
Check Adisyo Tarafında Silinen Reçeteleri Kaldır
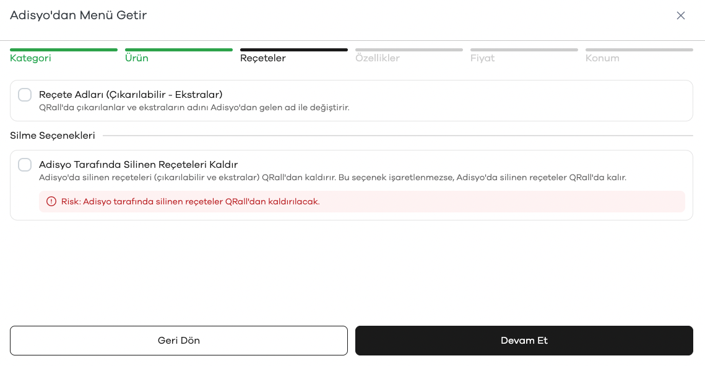[25, 165]
